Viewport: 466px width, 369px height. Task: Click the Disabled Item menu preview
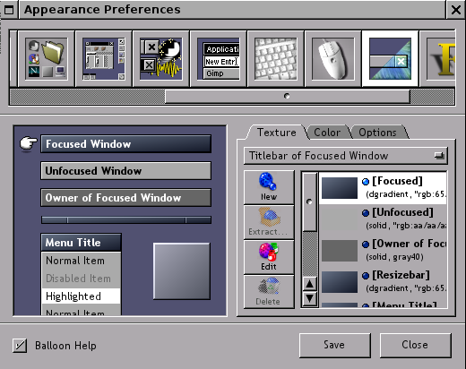tap(81, 279)
